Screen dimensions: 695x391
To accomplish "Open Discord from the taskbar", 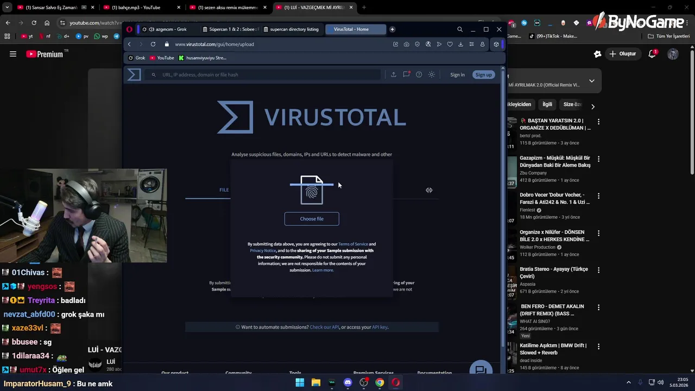I will [x=347, y=382].
